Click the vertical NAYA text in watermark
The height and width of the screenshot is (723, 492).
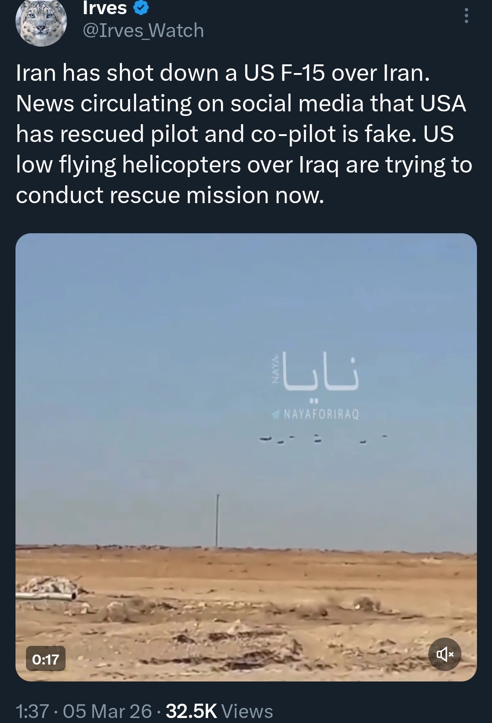click(x=275, y=368)
